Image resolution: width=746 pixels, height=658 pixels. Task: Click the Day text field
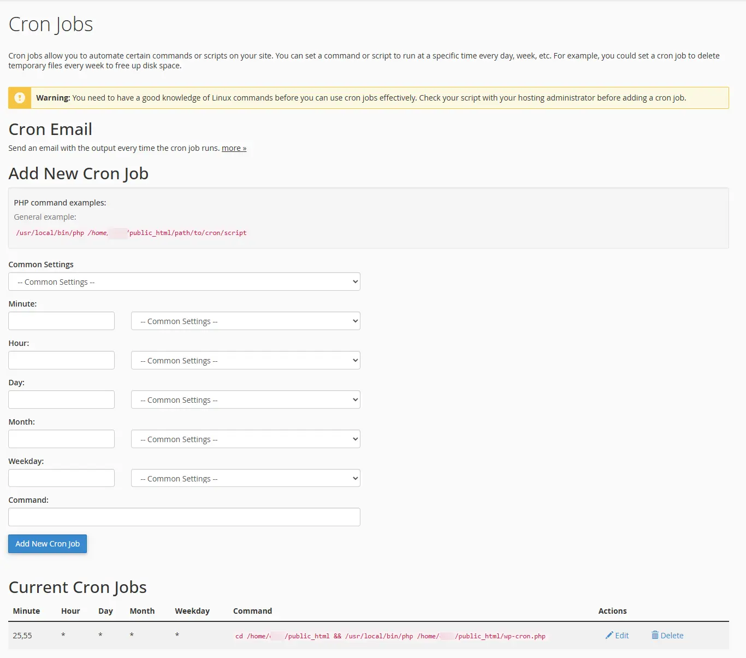coord(61,400)
